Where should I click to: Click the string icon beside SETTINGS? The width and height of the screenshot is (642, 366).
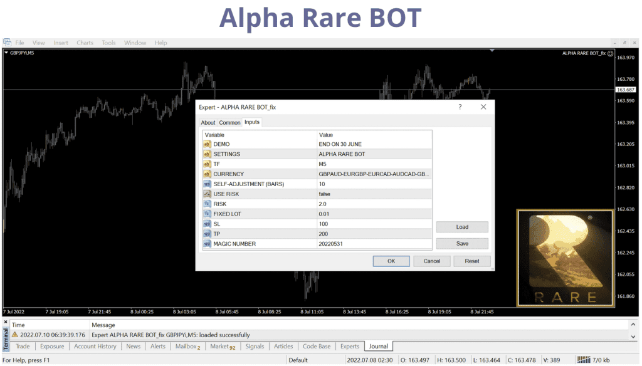pyautogui.click(x=207, y=154)
